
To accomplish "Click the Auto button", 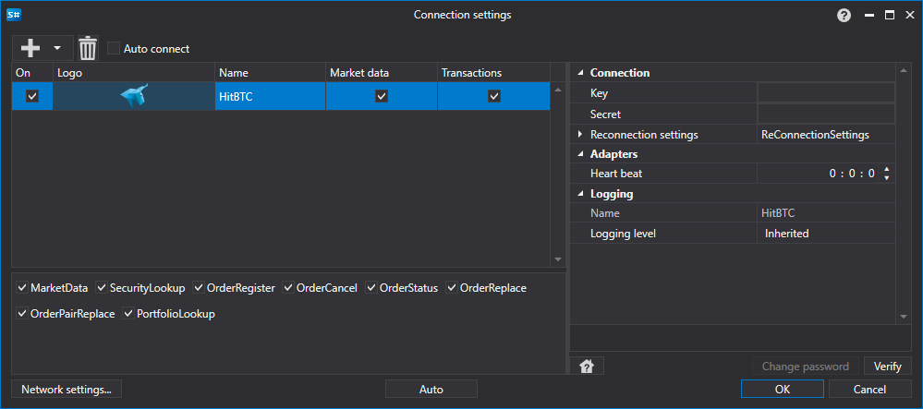I will click(x=431, y=389).
